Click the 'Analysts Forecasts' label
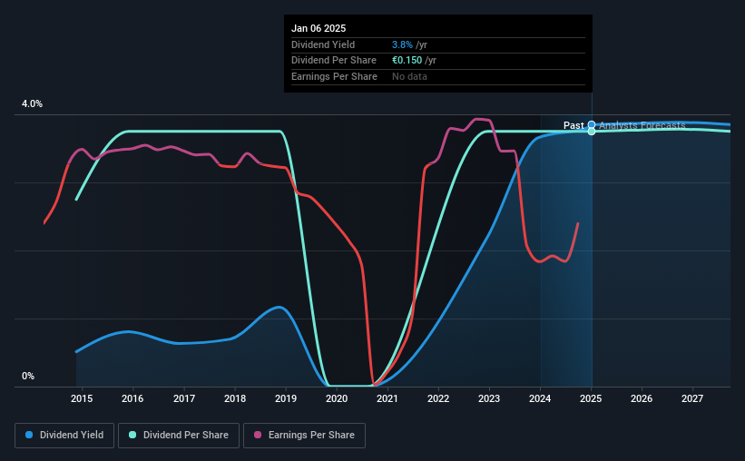 (x=642, y=125)
